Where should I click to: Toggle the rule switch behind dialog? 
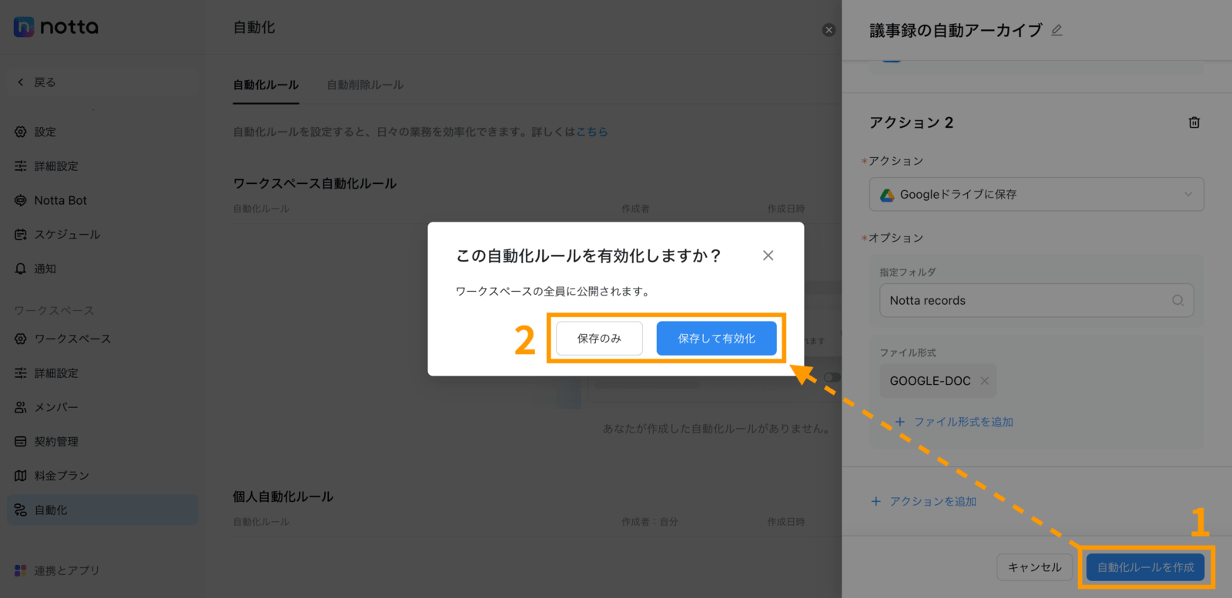pyautogui.click(x=832, y=377)
